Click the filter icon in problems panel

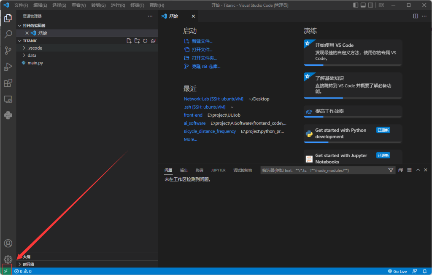click(x=391, y=170)
